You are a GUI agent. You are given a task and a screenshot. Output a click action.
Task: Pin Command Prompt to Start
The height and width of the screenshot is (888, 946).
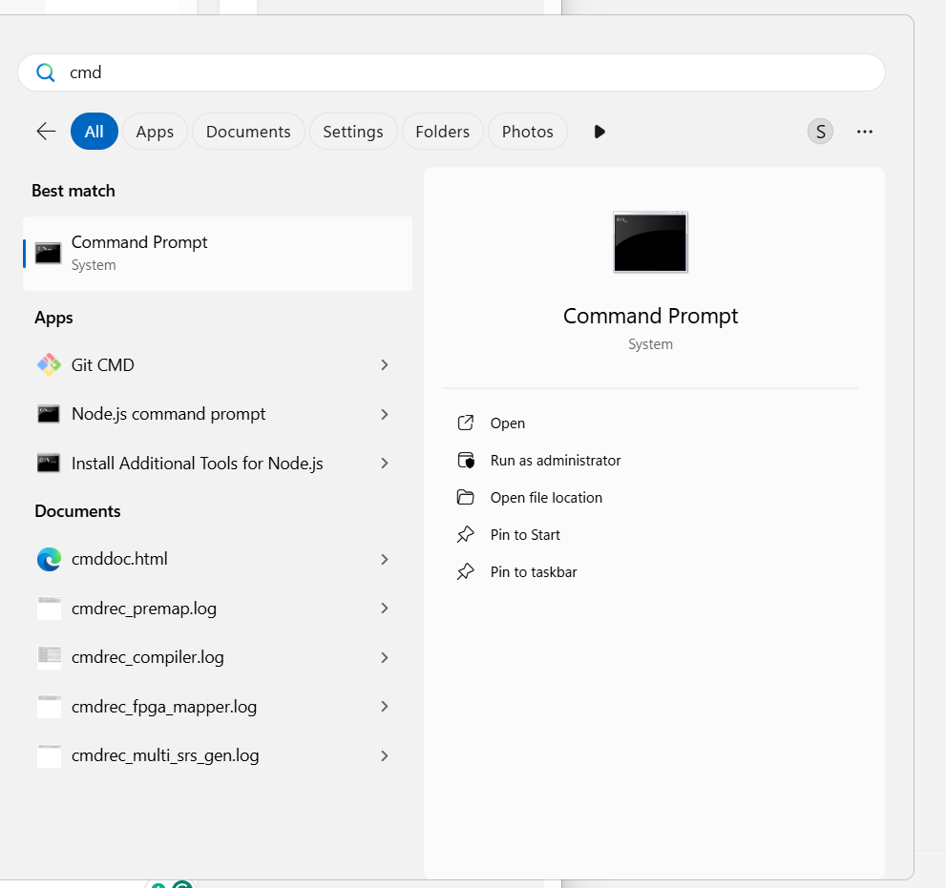pos(525,535)
